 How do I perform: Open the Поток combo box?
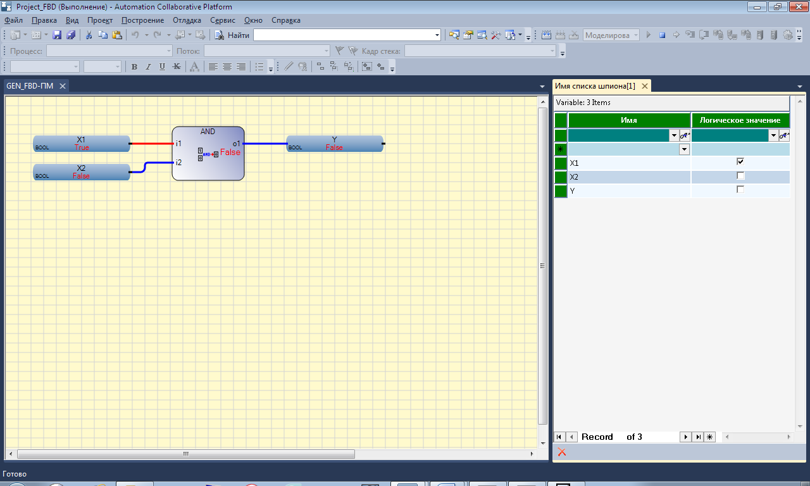pyautogui.click(x=266, y=51)
